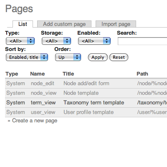Viewport: 167px width, 167px height.
Task: Click the Apply button
Action: point(98,57)
